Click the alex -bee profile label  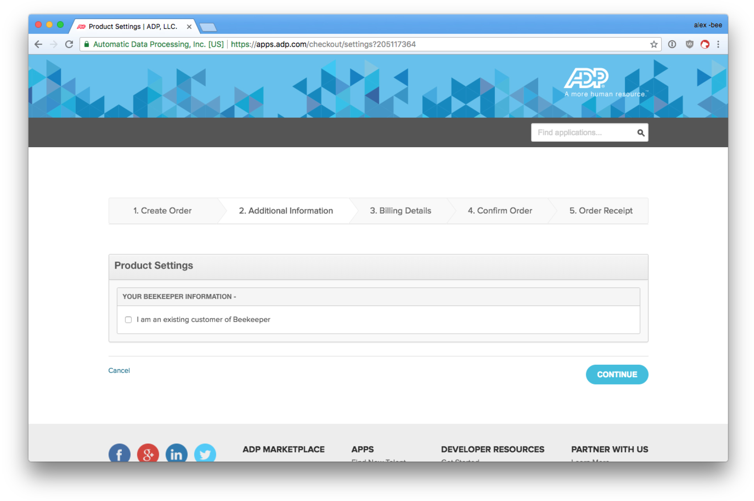click(708, 25)
